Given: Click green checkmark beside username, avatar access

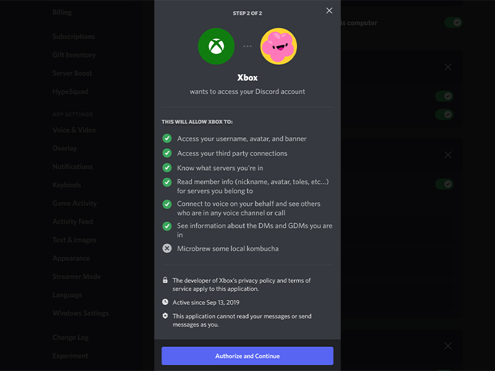Looking at the screenshot, I should click(167, 138).
